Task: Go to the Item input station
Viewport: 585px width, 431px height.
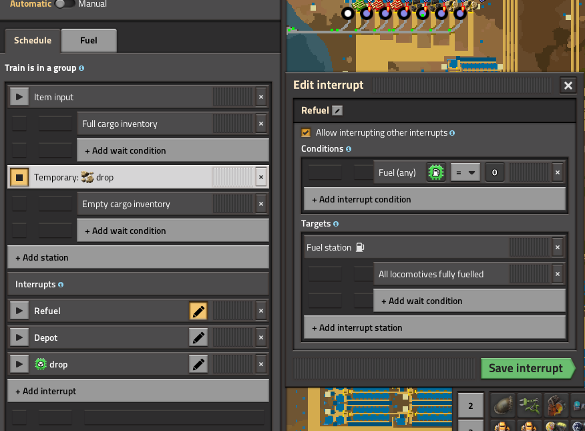Action: point(19,97)
